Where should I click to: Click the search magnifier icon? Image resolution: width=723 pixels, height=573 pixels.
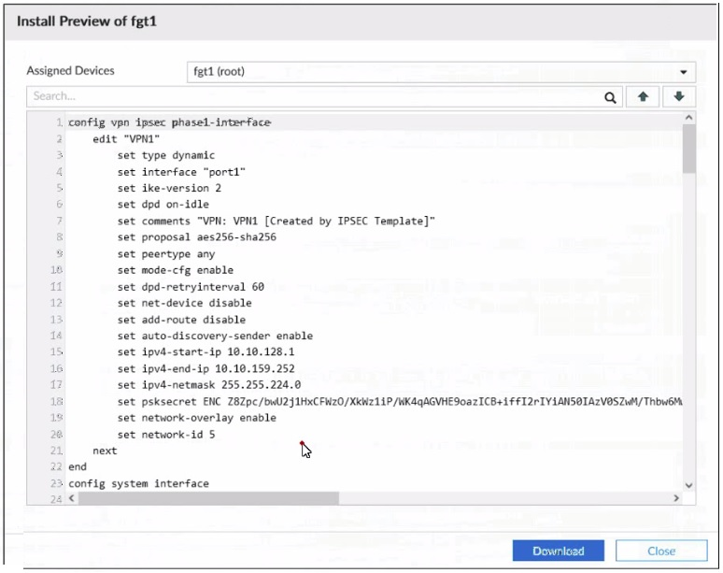click(610, 96)
